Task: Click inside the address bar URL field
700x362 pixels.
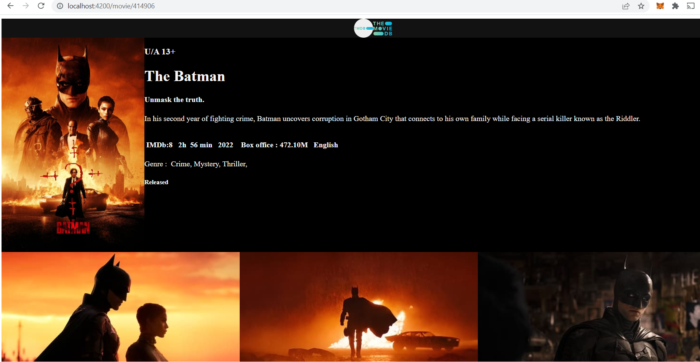Action: click(x=111, y=6)
